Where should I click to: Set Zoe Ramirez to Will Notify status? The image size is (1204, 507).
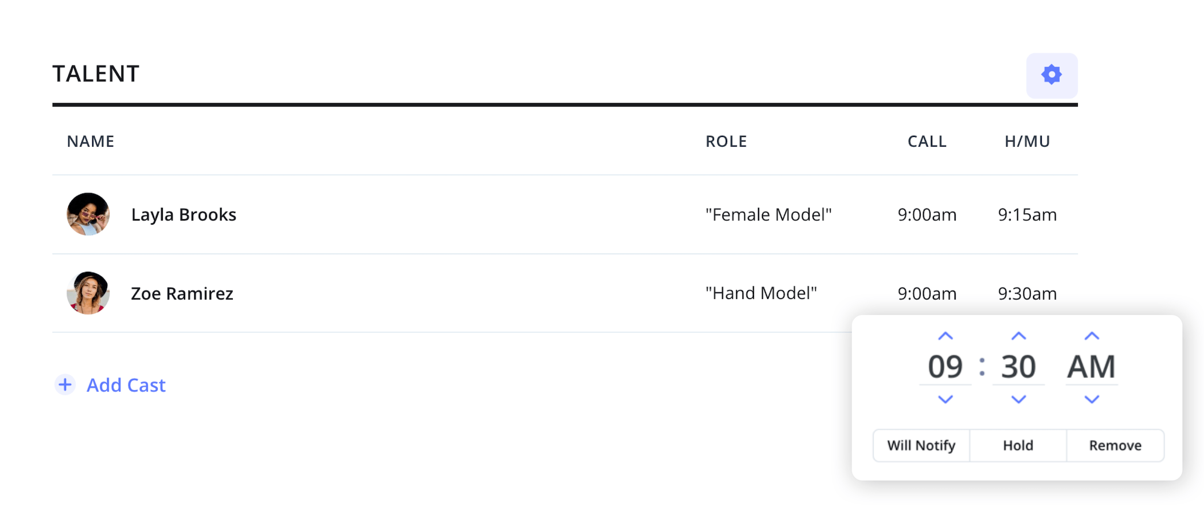click(x=920, y=445)
